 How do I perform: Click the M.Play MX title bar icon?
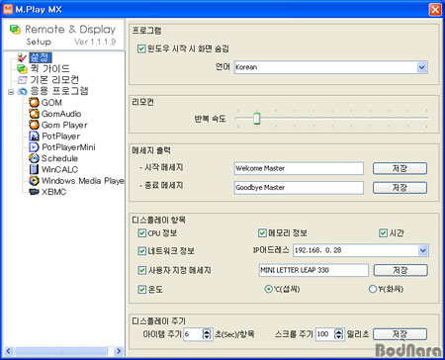[8, 9]
